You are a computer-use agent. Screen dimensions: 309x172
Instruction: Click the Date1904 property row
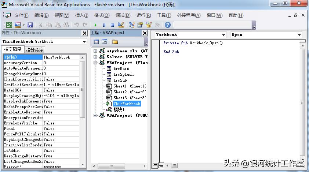41,90
